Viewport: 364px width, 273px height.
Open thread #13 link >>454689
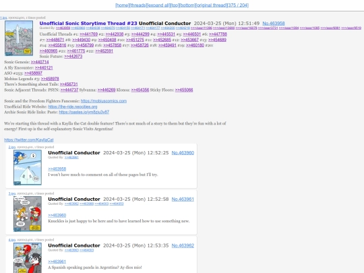coord(217,40)
